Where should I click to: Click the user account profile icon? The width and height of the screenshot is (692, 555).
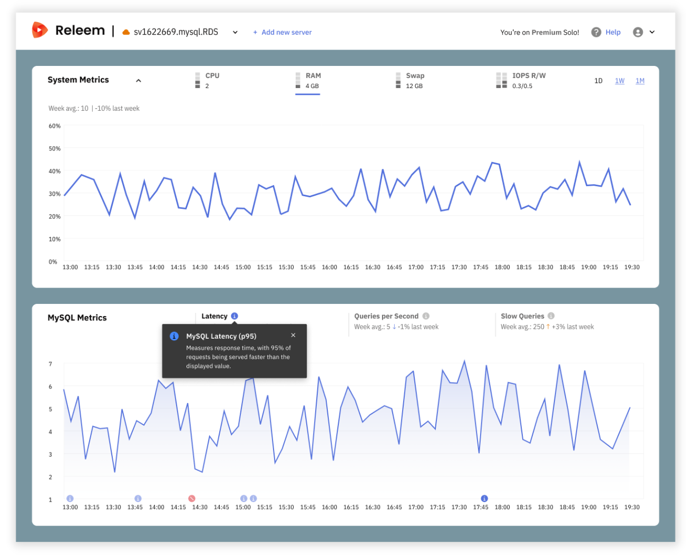639,32
